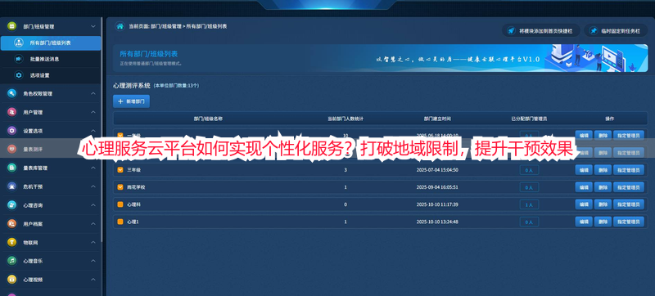This screenshot has height=296, width=655.
Task: Click the 0人 manager badge for 雨花学校
Action: coord(529,187)
